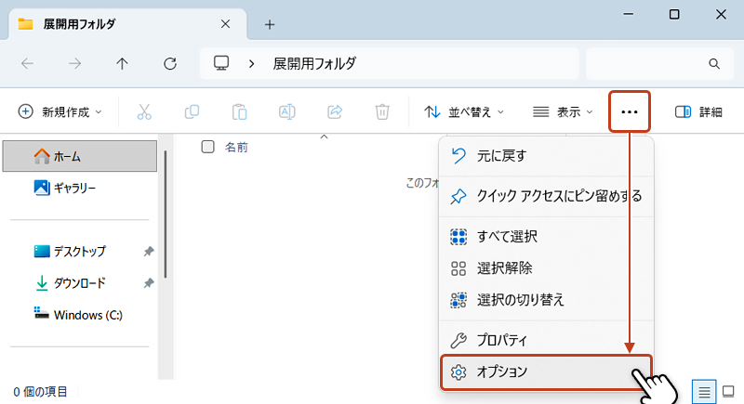Add a new tab with plus button
This screenshot has height=404, width=744.
[x=270, y=24]
